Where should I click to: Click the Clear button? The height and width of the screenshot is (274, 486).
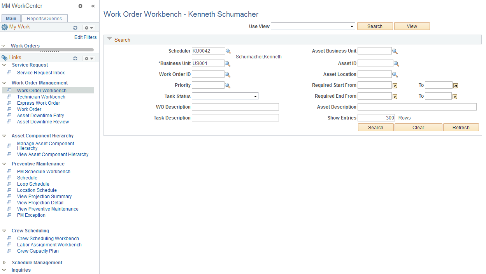(x=418, y=127)
